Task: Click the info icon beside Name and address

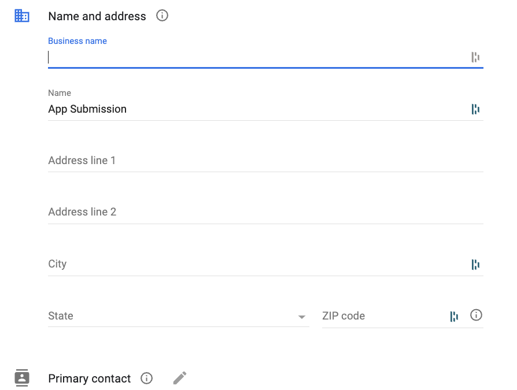Action: [162, 16]
